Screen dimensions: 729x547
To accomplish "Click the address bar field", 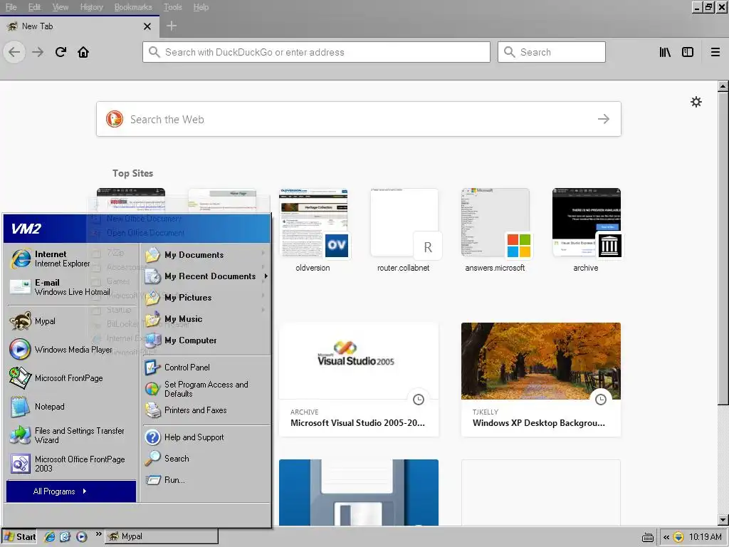I will pyautogui.click(x=316, y=52).
